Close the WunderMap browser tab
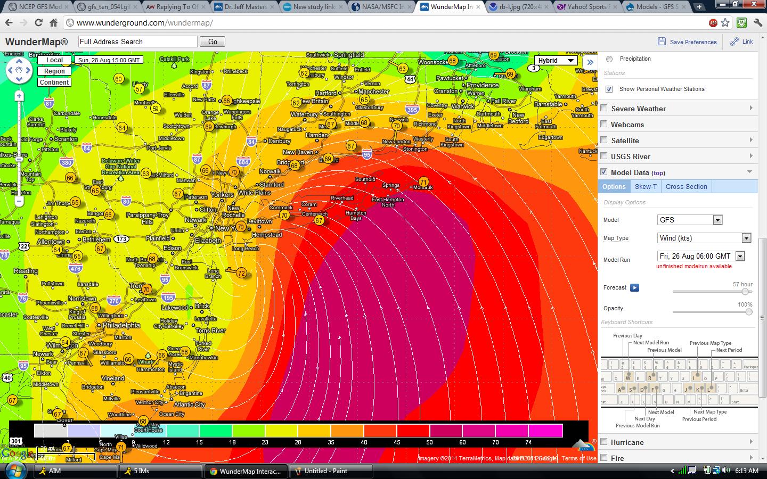Viewport: 767px width, 479px height. tap(478, 7)
